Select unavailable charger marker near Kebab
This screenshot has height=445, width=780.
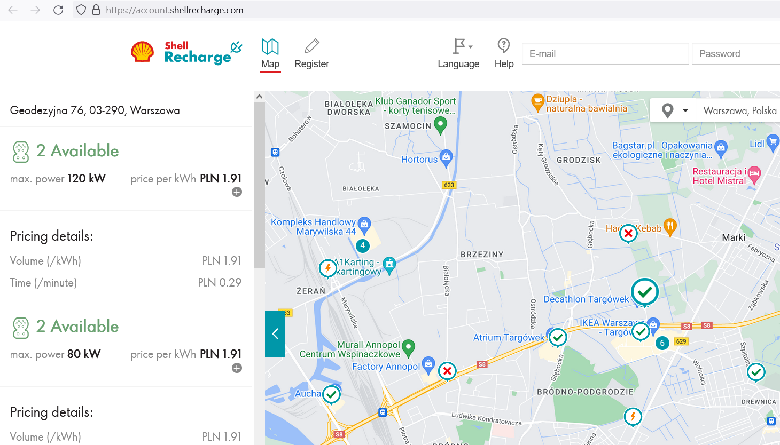click(629, 233)
